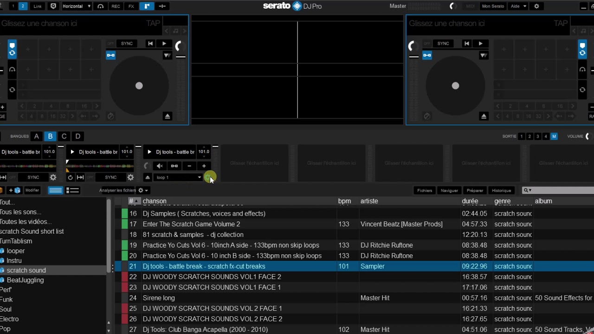Click the Quantize icon next to Link
Image resolution: width=594 pixels, height=334 pixels.
coord(53,6)
